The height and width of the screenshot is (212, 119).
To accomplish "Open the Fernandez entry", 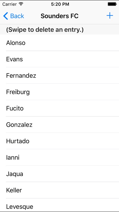I will coord(60,75).
